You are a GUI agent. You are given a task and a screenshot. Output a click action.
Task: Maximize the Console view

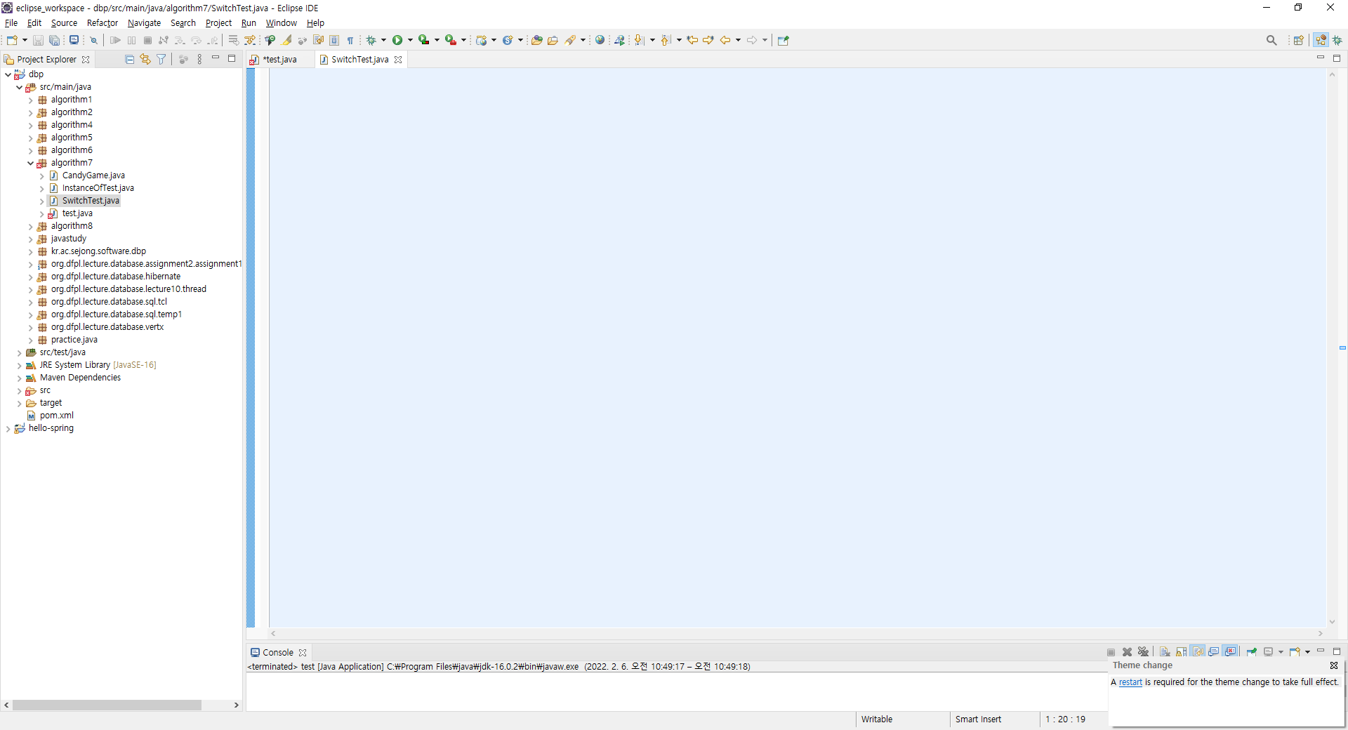(x=1337, y=651)
